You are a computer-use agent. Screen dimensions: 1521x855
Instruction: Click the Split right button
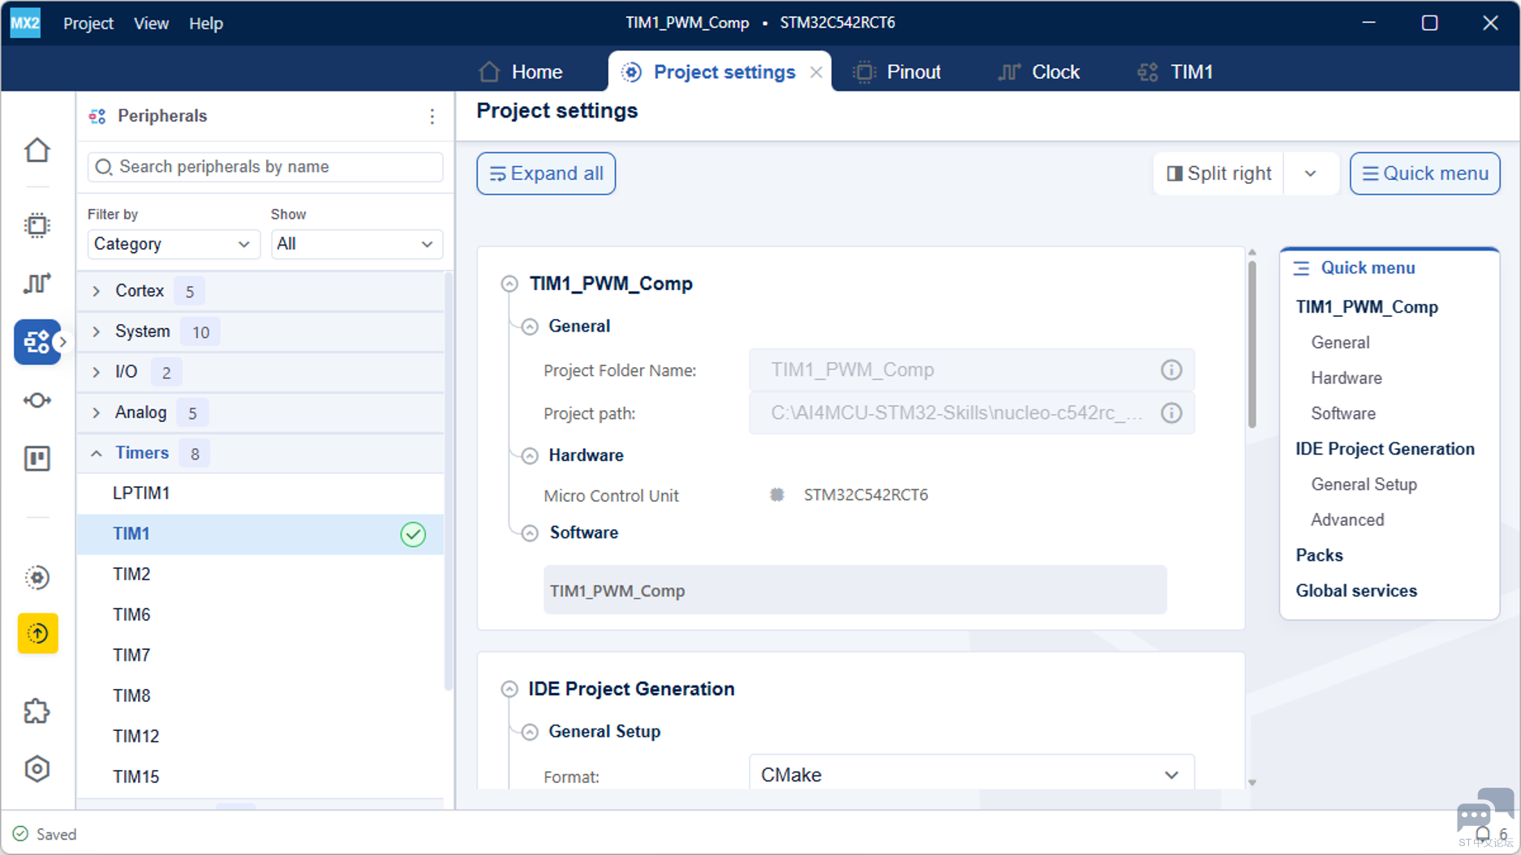(x=1219, y=173)
